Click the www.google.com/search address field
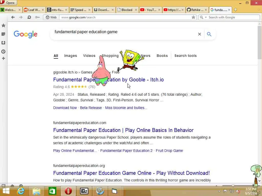262x196 pixels. click(x=125, y=17)
